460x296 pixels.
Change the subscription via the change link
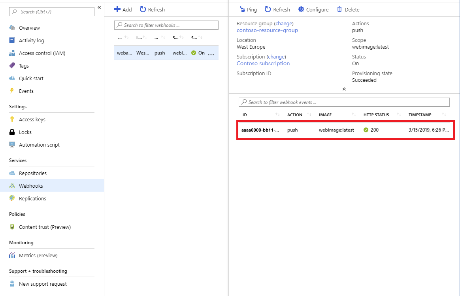(x=276, y=57)
